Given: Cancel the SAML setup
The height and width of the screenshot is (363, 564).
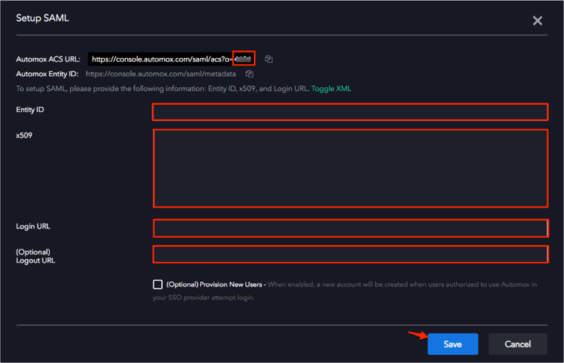Looking at the screenshot, I should (518, 344).
